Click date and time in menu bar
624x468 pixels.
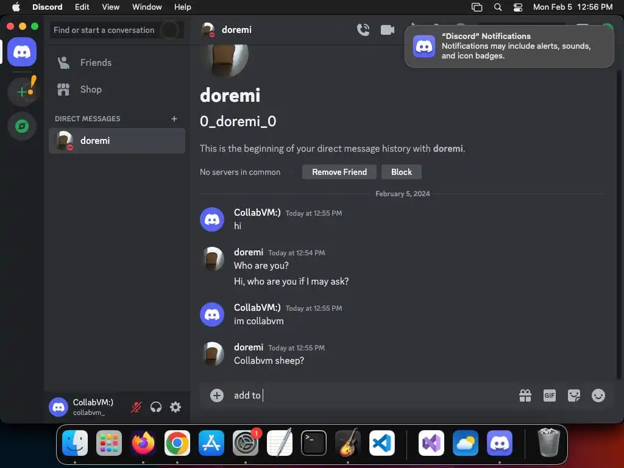[x=573, y=7]
